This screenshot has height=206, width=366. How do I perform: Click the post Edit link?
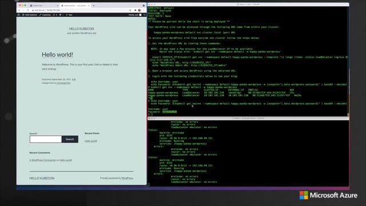point(74,80)
